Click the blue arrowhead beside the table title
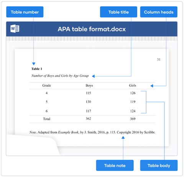Image resolution: width=184 pixels, height=177 pixels. [94, 76]
